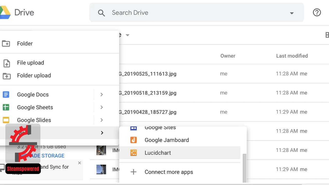Click the Google Sites icon

(x=133, y=128)
